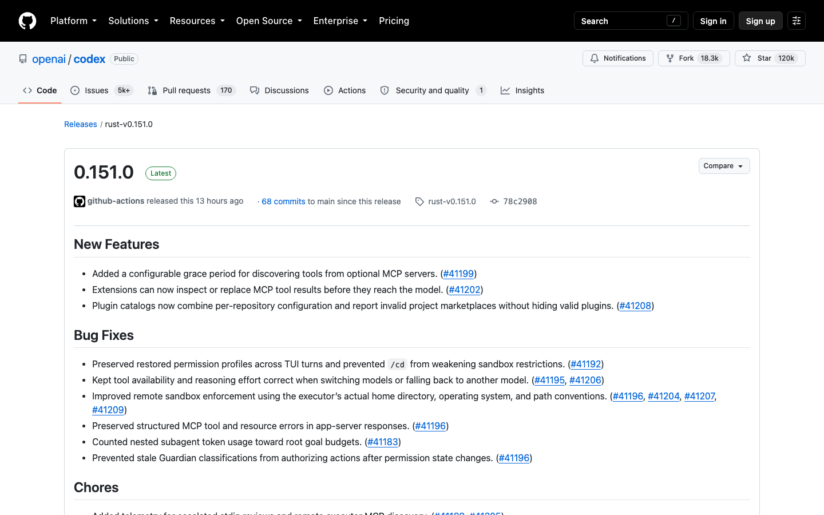
Task: Switch to the Pull requests tab
Action: coord(192,90)
